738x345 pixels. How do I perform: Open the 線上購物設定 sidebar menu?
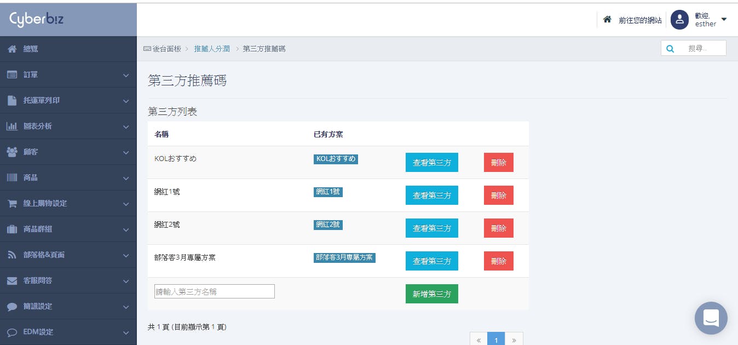tap(68, 204)
